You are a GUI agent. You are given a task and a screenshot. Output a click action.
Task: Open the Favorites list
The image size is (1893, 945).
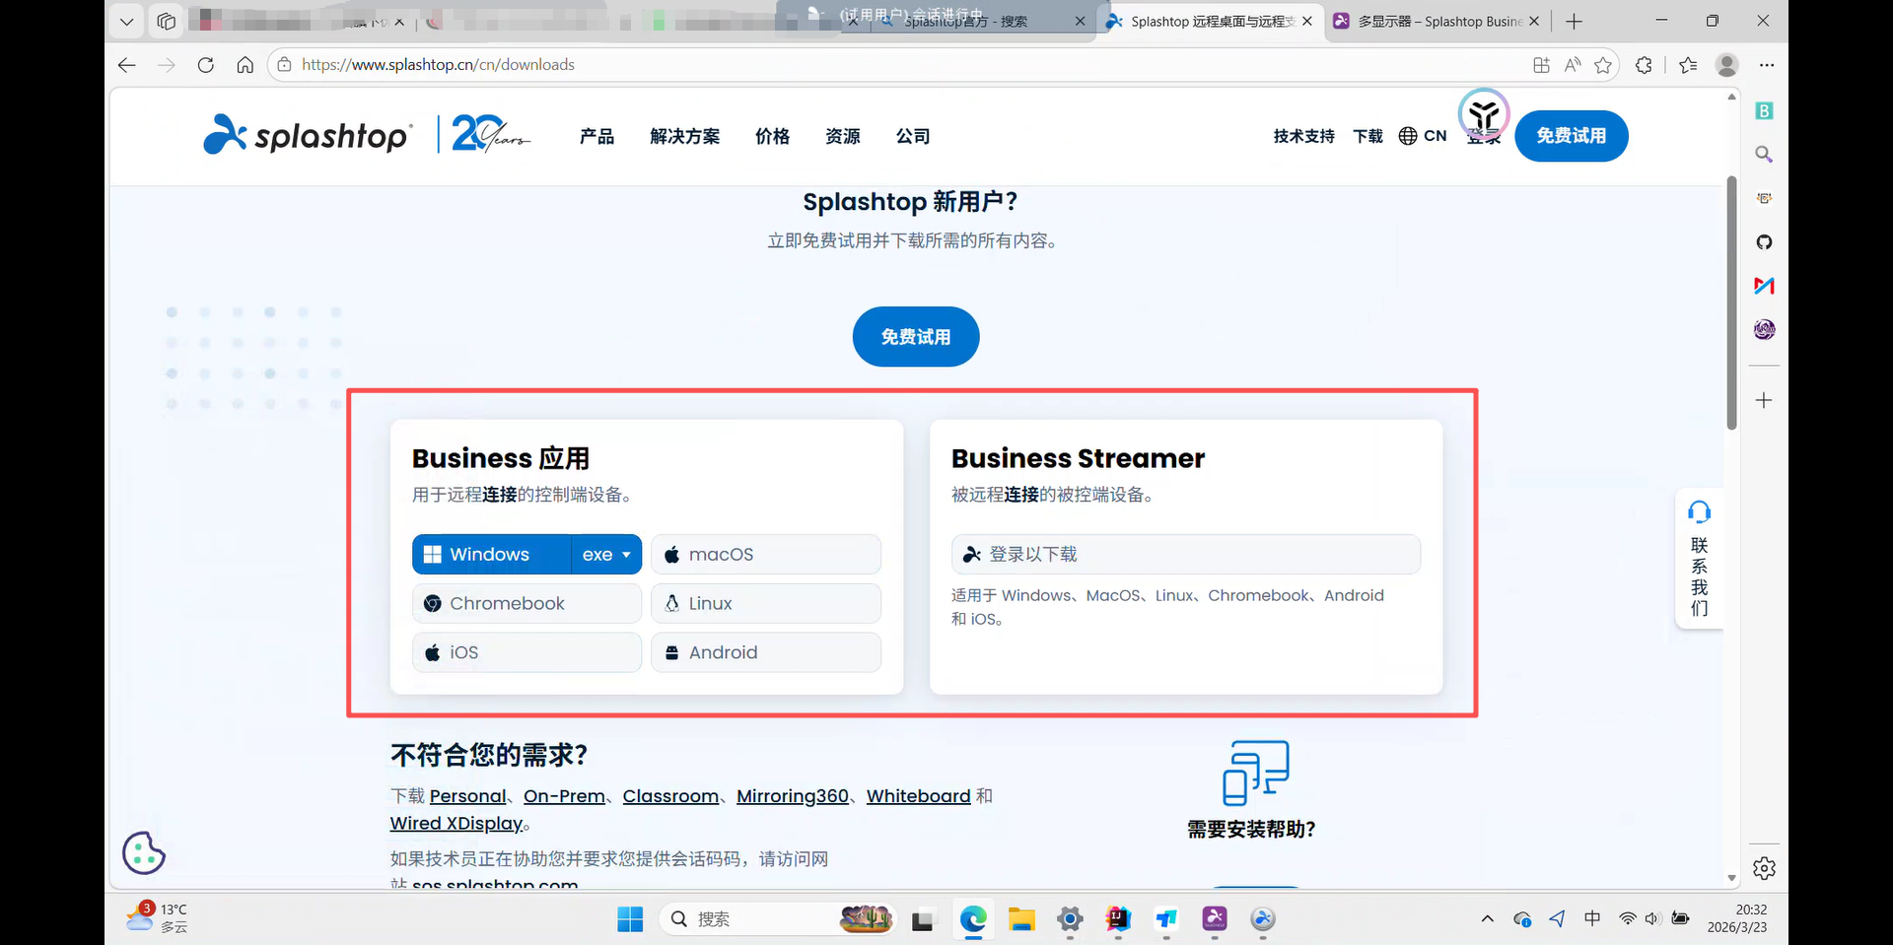coord(1688,65)
